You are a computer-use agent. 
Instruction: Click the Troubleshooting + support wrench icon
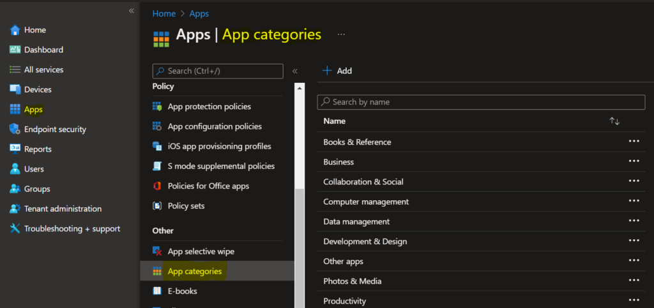15,228
